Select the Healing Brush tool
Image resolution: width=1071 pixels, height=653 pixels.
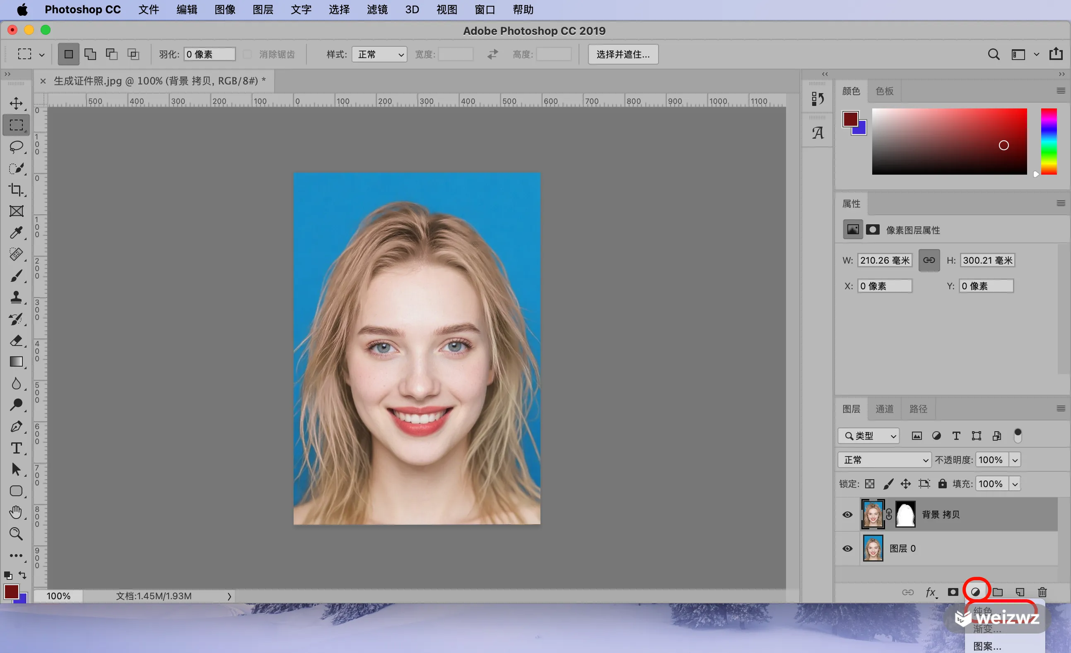(x=16, y=254)
